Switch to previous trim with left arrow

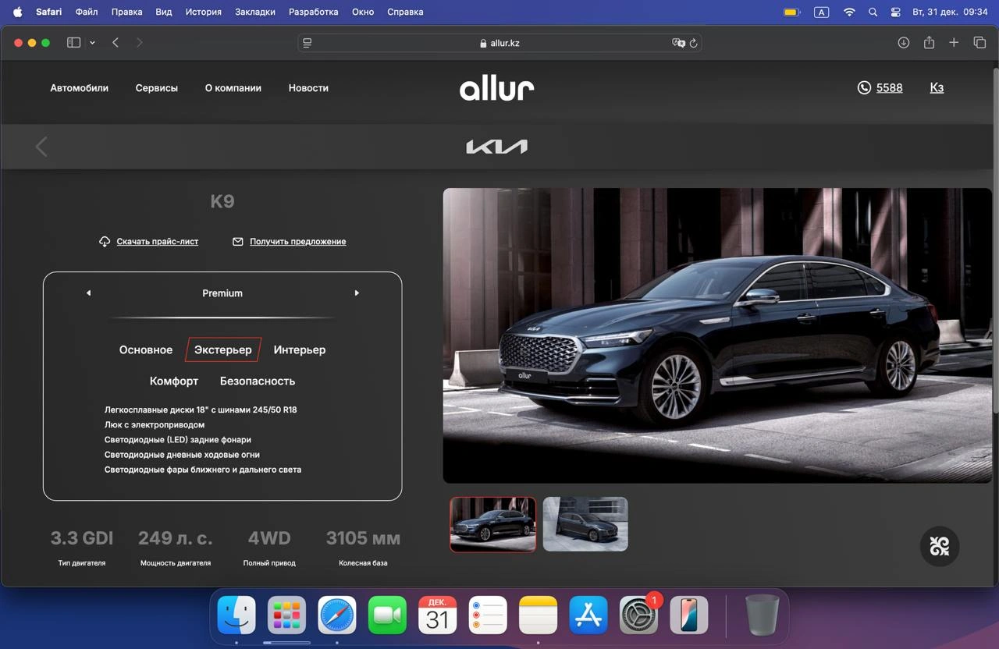pos(88,293)
